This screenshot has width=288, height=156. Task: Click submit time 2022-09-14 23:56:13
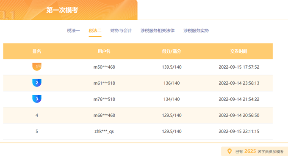pos(239,83)
